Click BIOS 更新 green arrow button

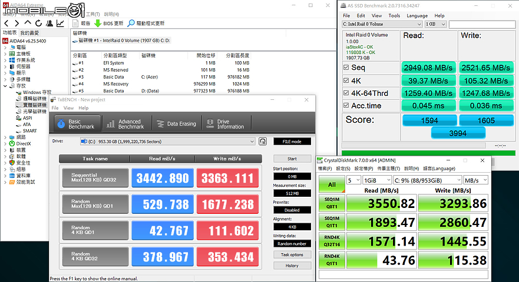[x=109, y=23]
